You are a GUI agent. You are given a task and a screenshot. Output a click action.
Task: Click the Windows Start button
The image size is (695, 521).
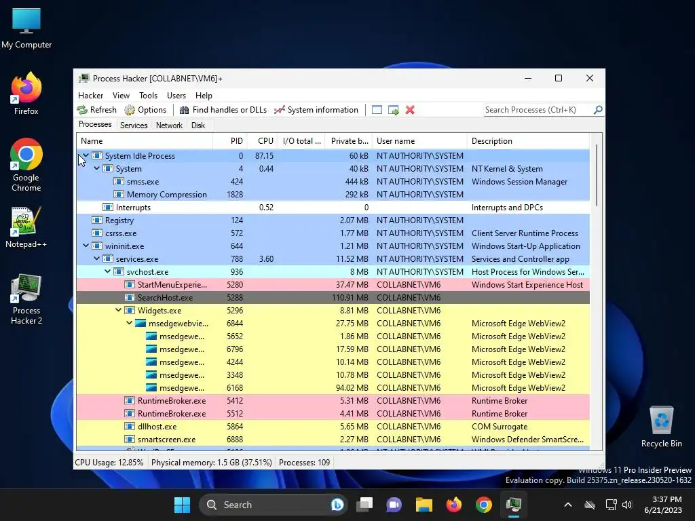(182, 505)
